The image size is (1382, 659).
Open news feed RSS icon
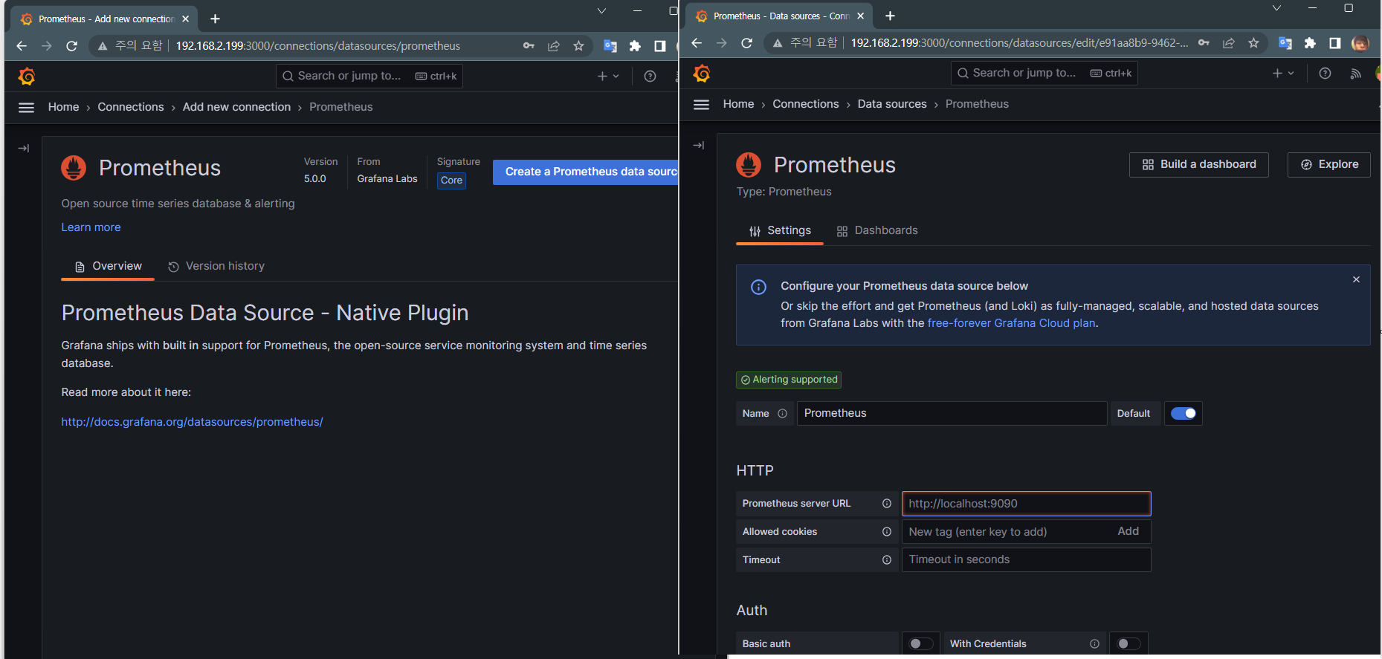[1355, 73]
